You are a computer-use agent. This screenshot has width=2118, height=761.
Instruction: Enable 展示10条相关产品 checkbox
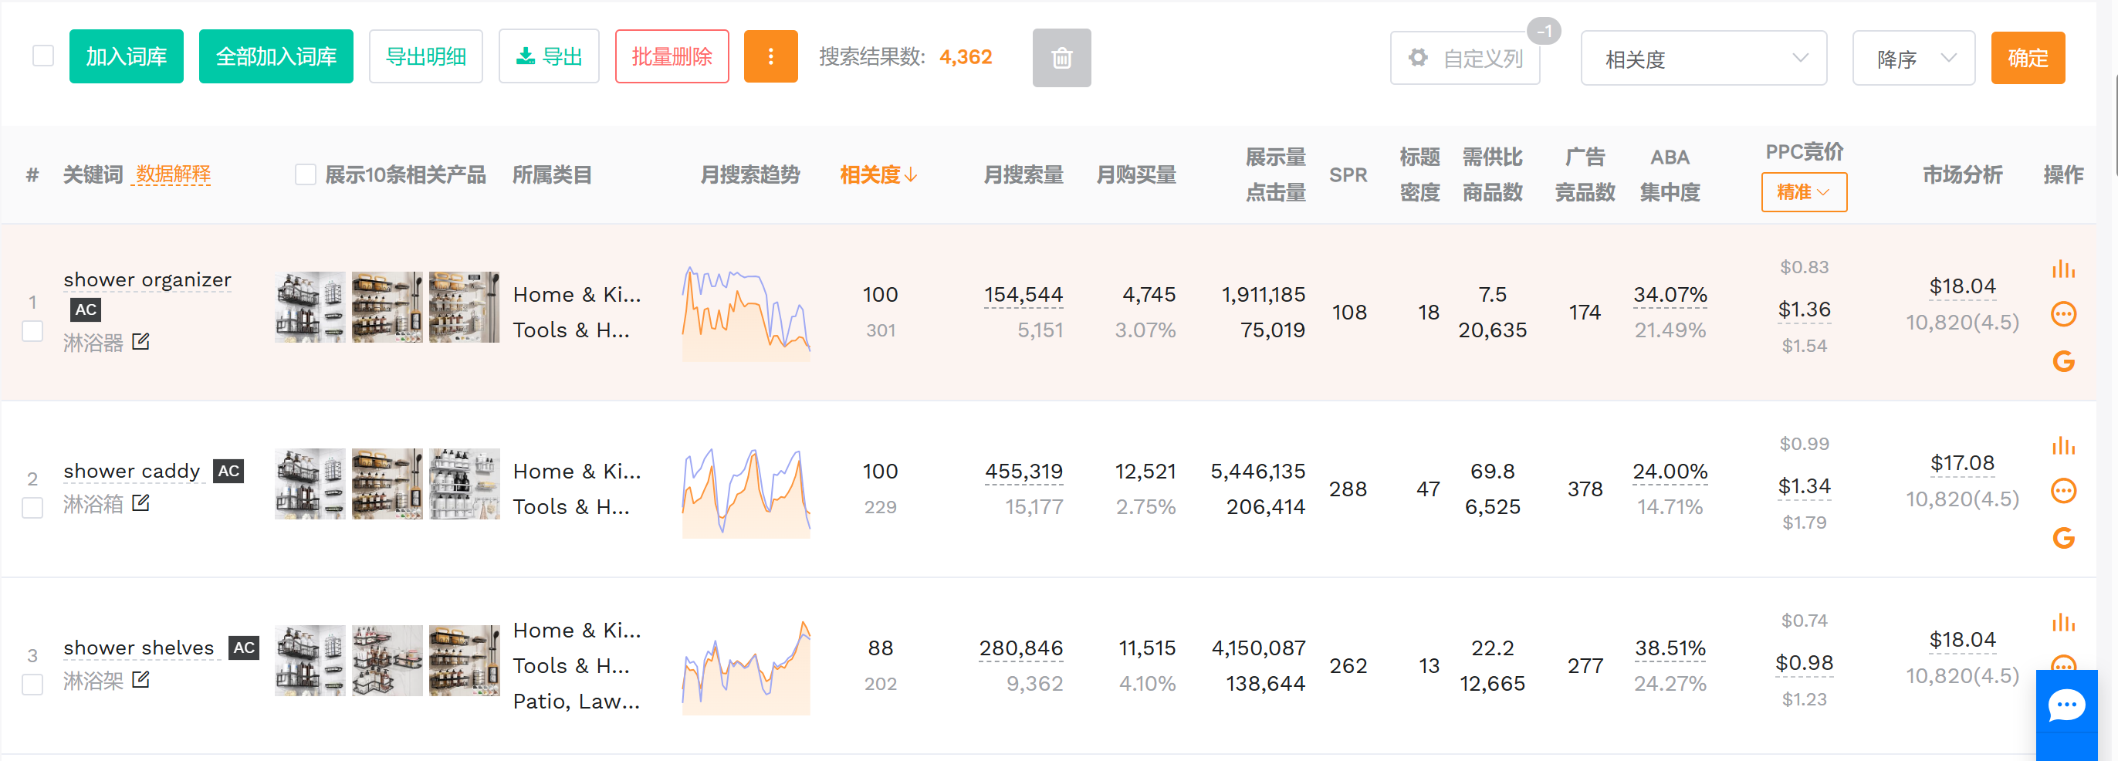(305, 174)
